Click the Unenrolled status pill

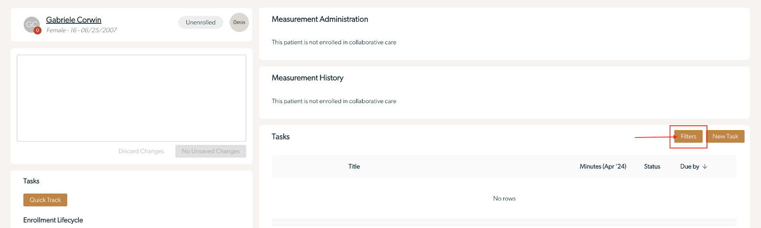pos(201,22)
